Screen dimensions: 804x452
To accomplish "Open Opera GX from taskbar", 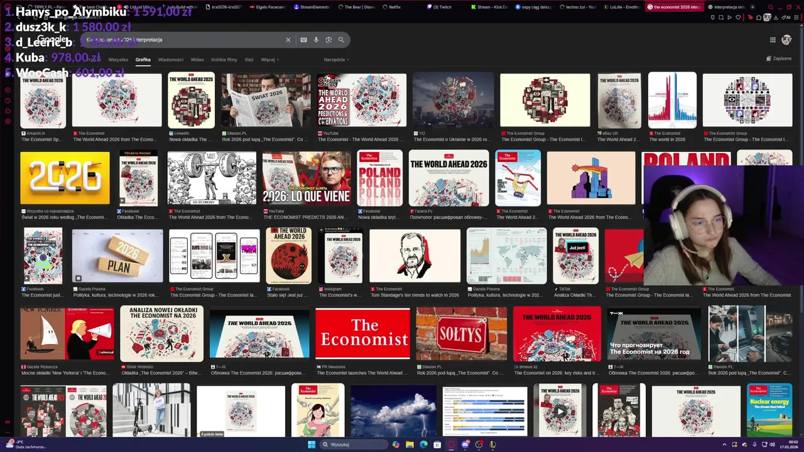I will click(451, 444).
